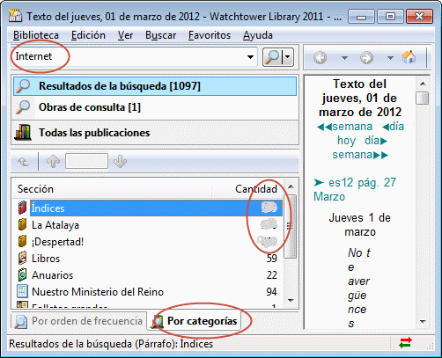Click the quantity 59 for Libros
This screenshot has width=442, height=358.
click(272, 259)
